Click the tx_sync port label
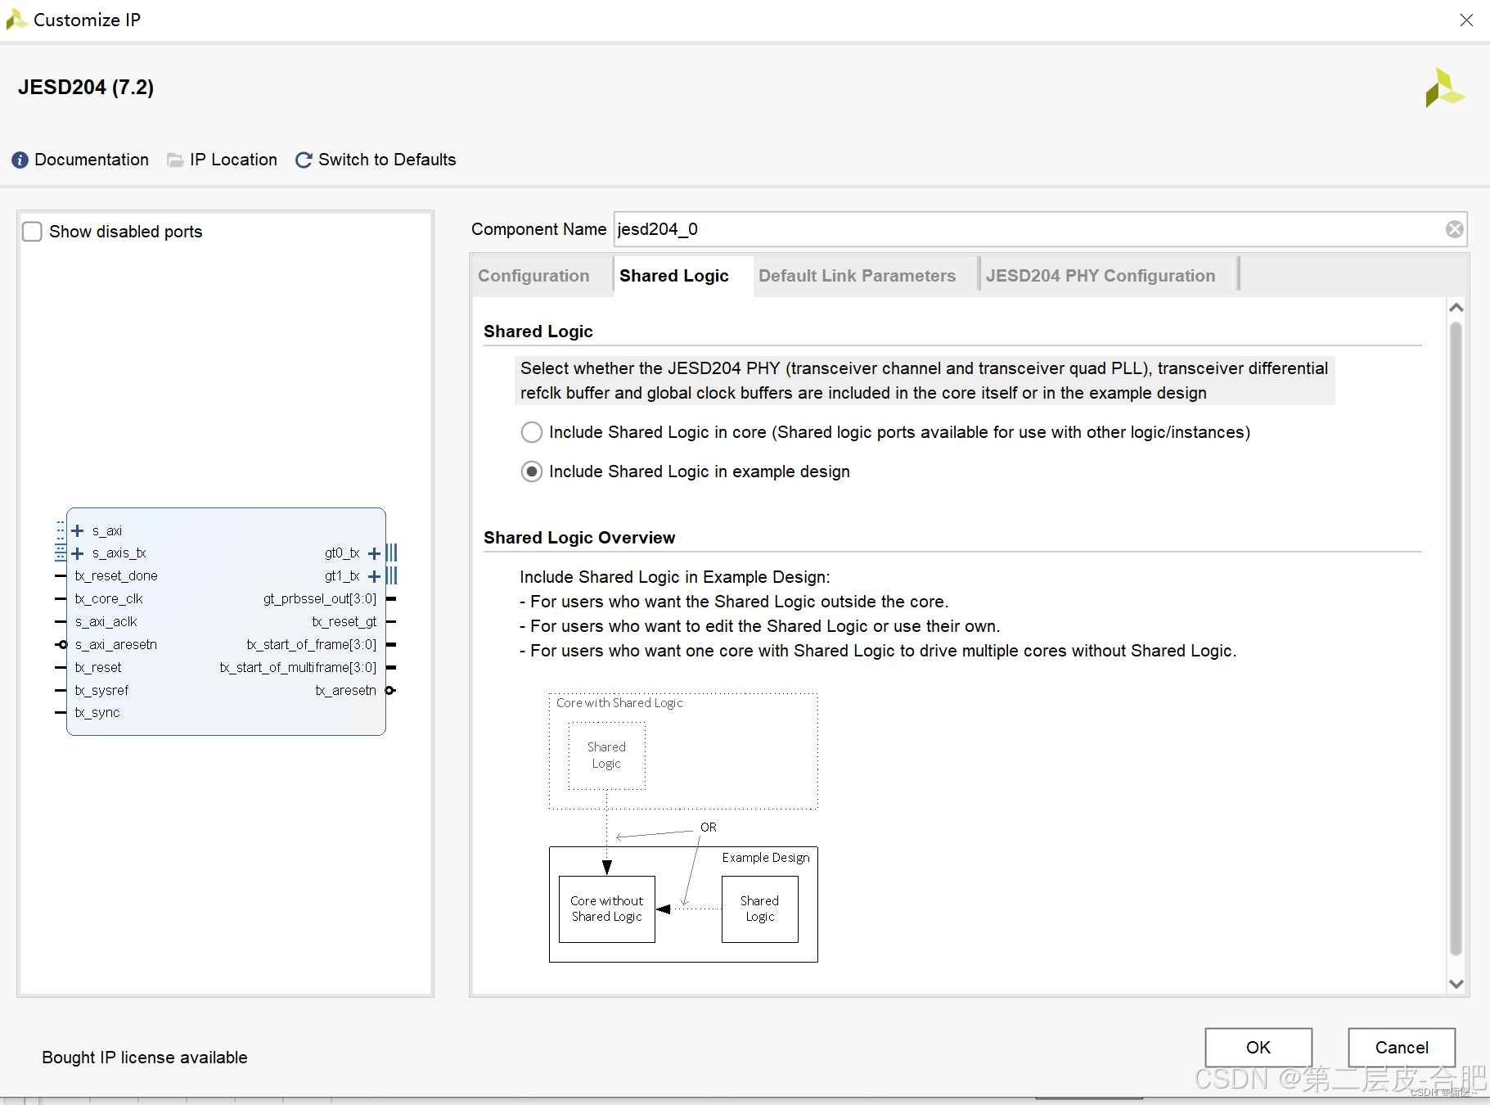This screenshot has width=1490, height=1105. [x=97, y=713]
